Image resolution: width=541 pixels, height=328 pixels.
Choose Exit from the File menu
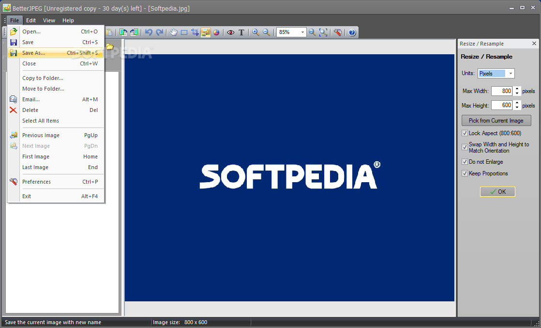click(56, 196)
